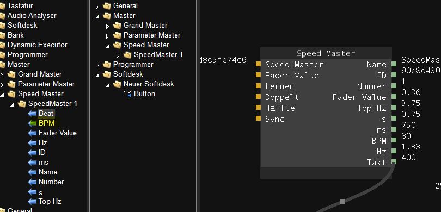Collapse SpeedMaster 1 in left tree
Viewport: 441px width, 212px height.
13,104
